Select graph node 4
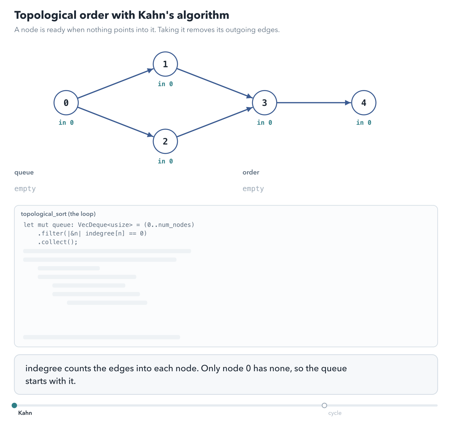Screen dimensions: 452x424 [x=364, y=103]
